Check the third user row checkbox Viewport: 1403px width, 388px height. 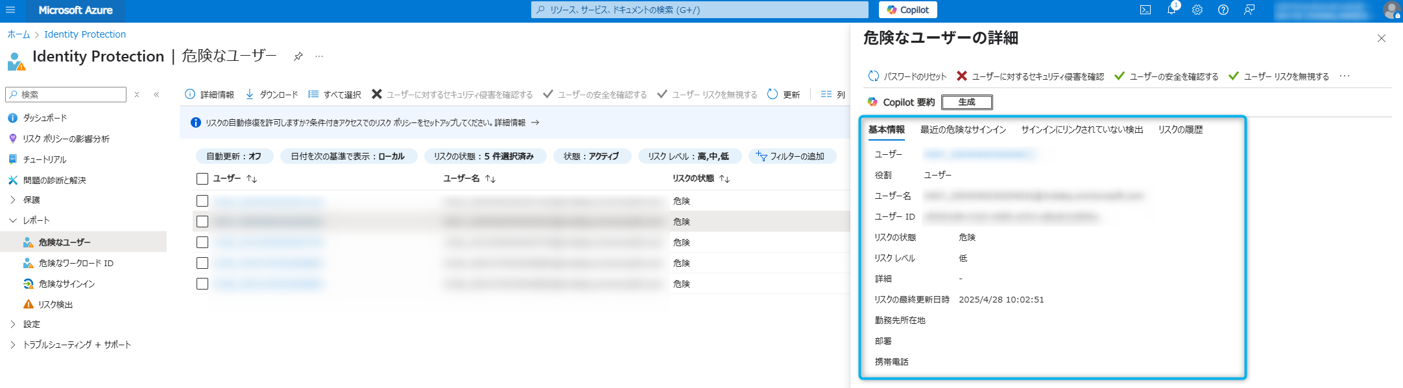[202, 242]
